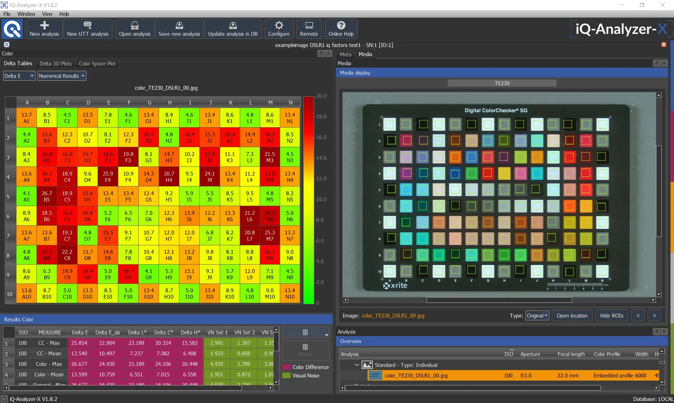The image size is (674, 403).
Task: Switch to Delta Tables tab
Action: point(18,63)
